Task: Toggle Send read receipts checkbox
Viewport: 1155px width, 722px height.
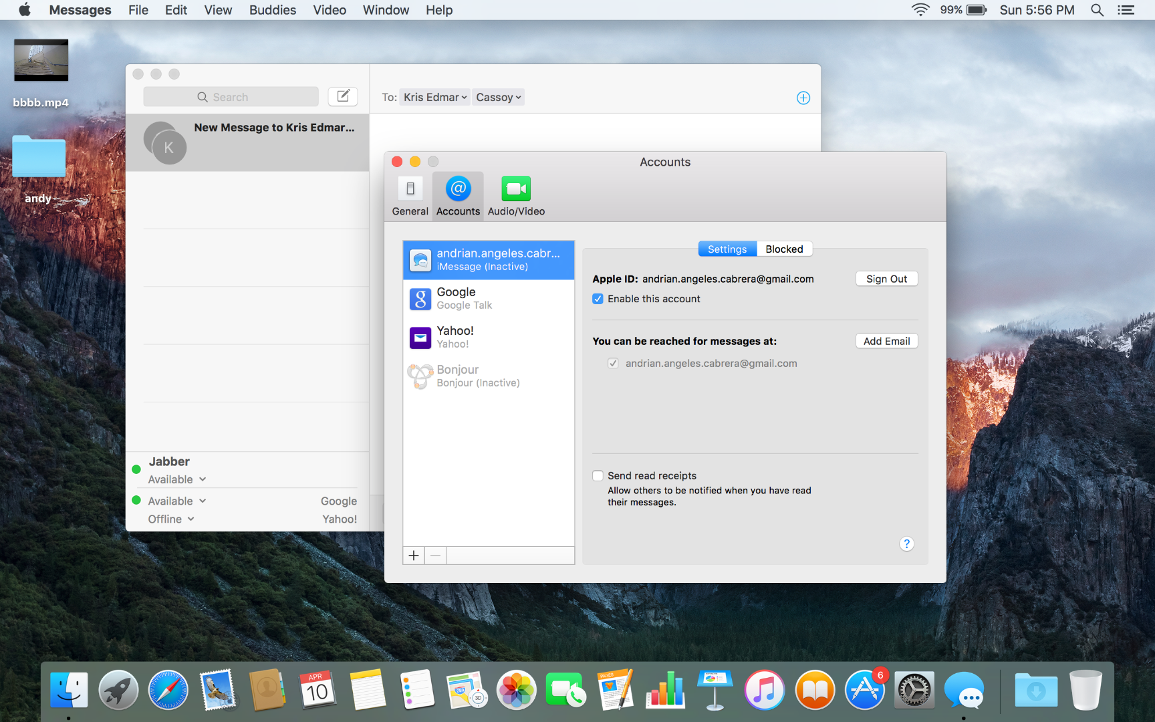Action: click(598, 475)
